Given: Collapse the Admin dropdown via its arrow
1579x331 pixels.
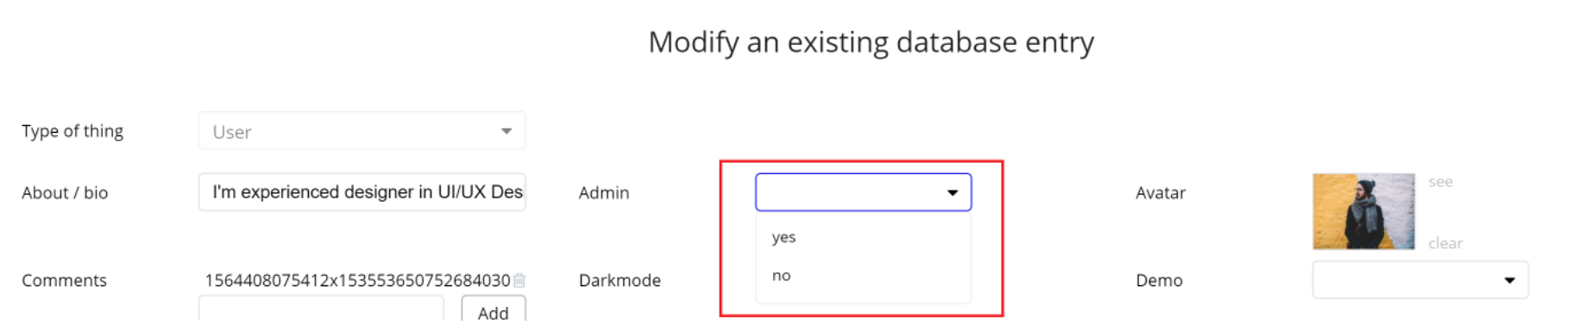Looking at the screenshot, I should (x=953, y=193).
